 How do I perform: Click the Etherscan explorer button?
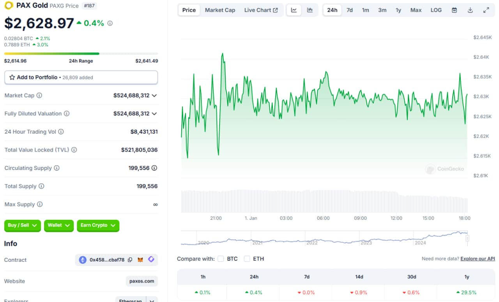pos(131,300)
